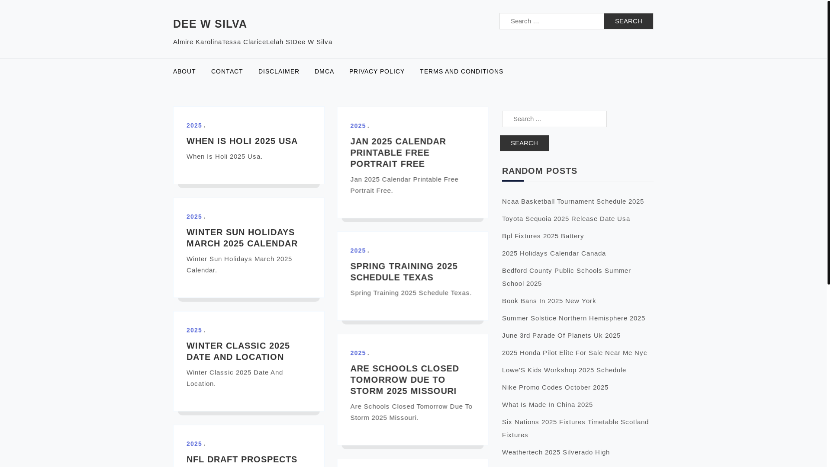Open 'Bpl Fixtures 2025 Battery' link
Viewport: 831px width, 467px height.
point(543,236)
